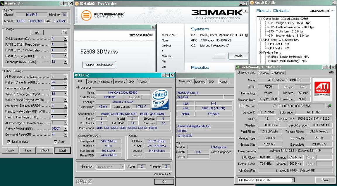Click the ATI Radeon graphics logo
This screenshot has width=337, height=186.
pyautogui.click(x=322, y=89)
